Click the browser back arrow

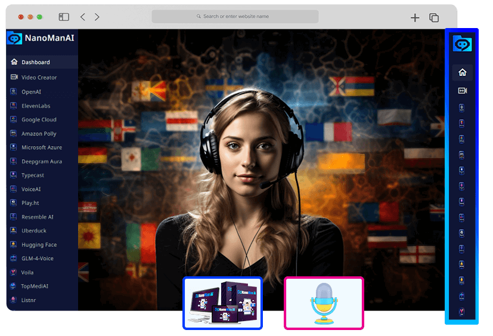(83, 17)
